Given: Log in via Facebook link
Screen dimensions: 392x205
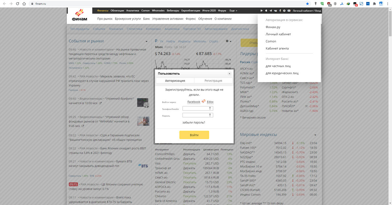Looking at the screenshot, I should [x=194, y=102].
